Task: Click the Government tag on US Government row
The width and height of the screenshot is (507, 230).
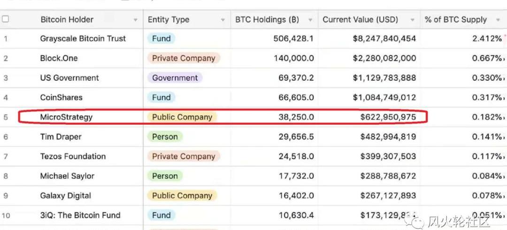Action: pos(175,78)
